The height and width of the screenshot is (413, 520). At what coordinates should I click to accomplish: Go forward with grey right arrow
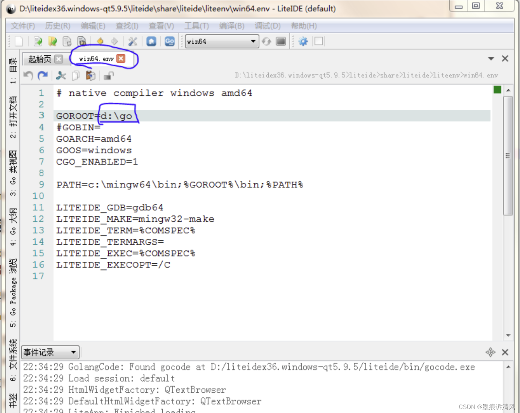point(114,41)
